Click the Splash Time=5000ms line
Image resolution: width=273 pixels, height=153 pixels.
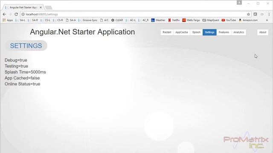click(25, 72)
